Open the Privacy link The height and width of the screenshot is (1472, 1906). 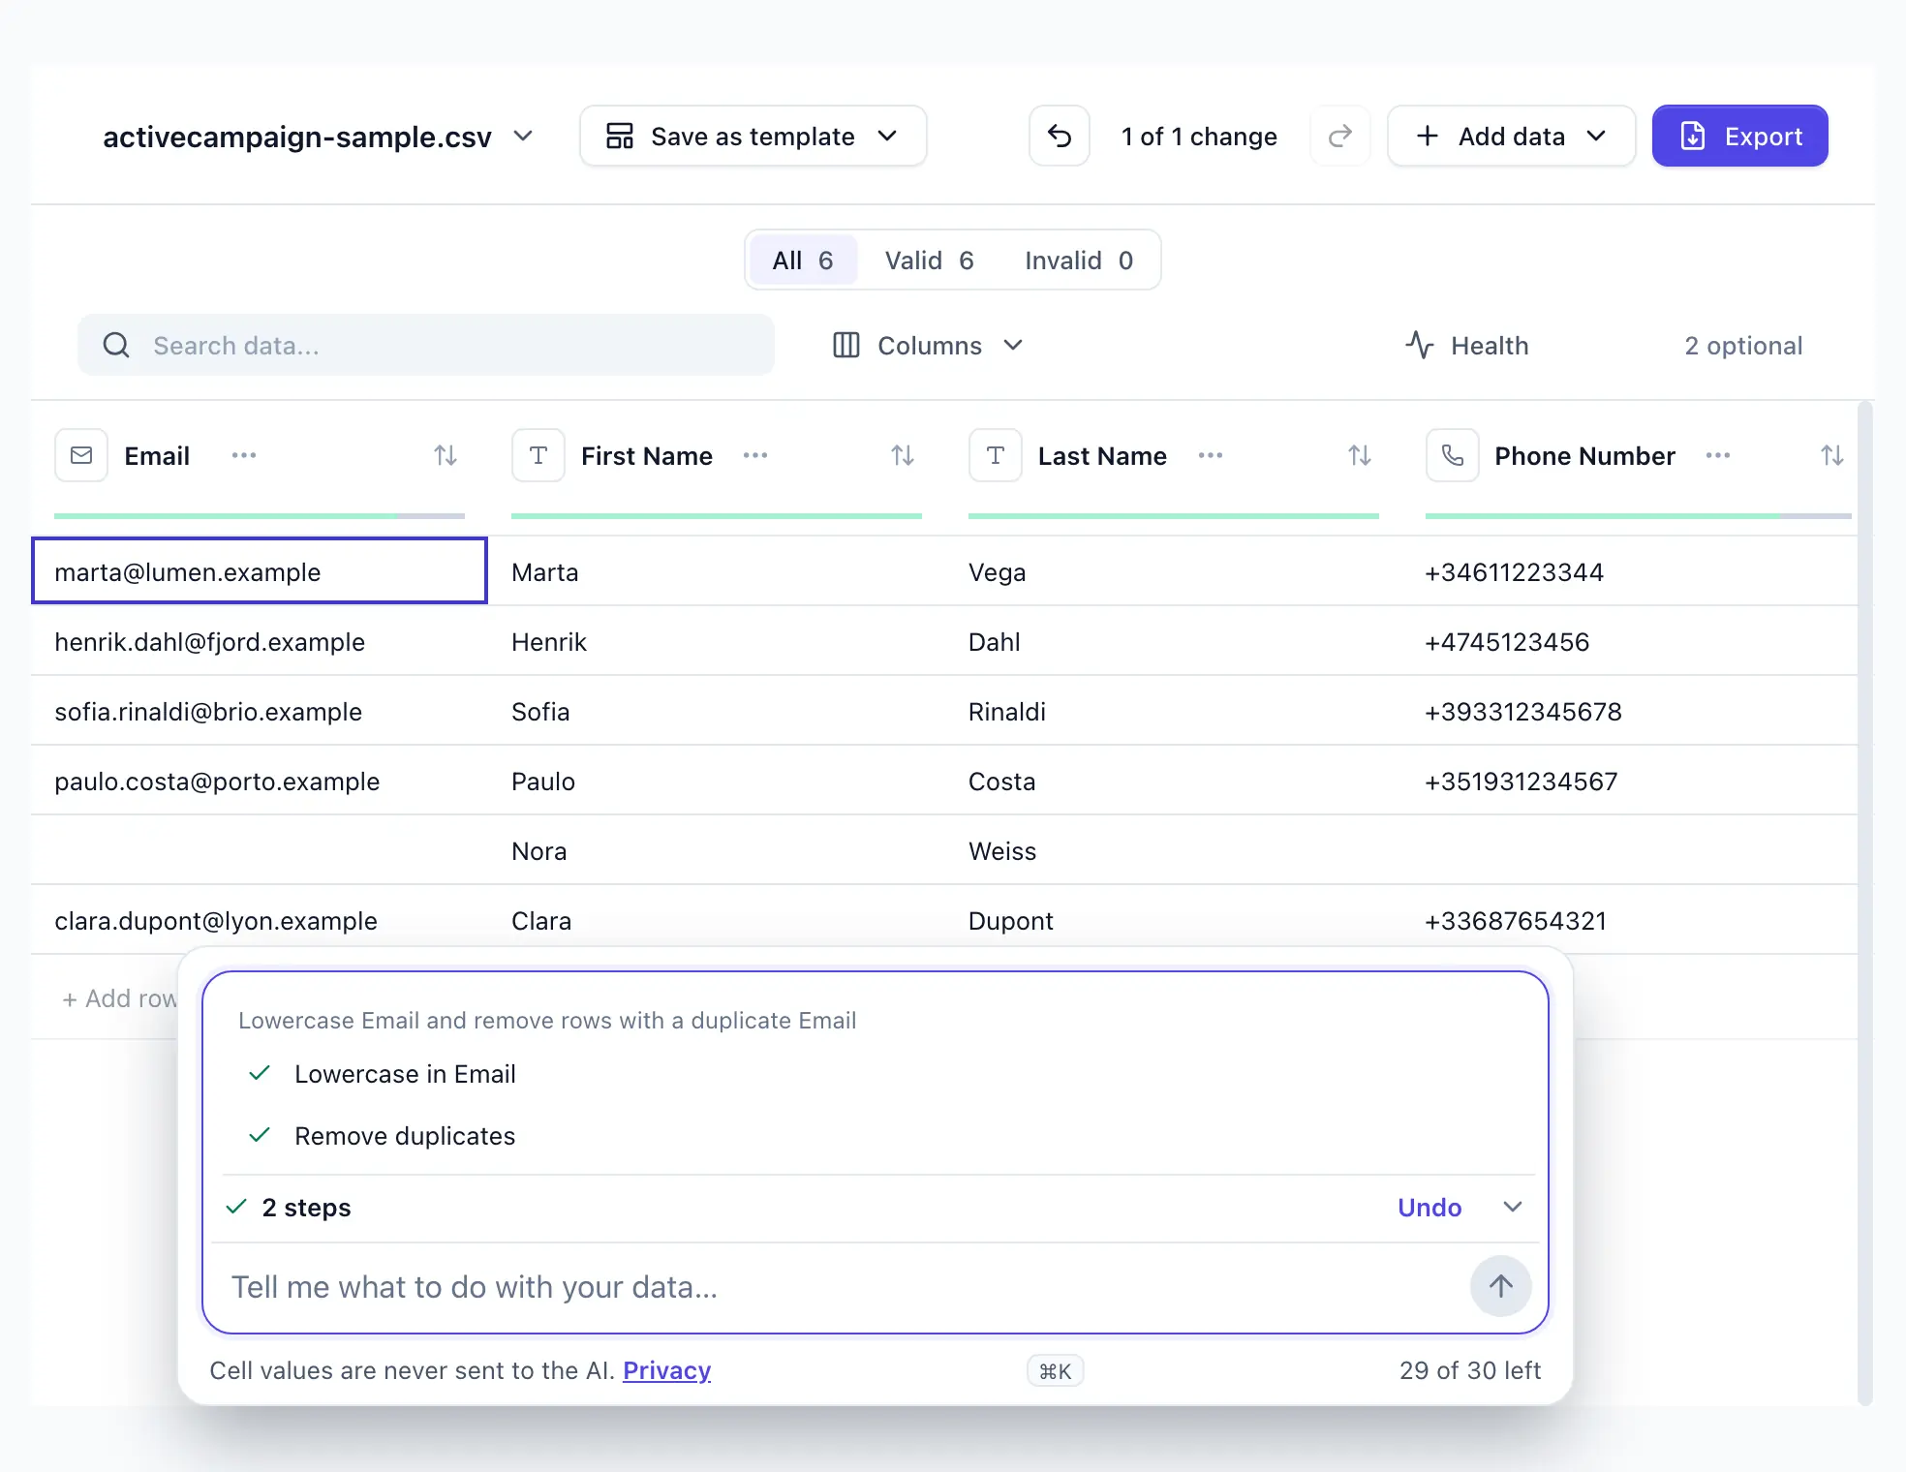[x=666, y=1370]
